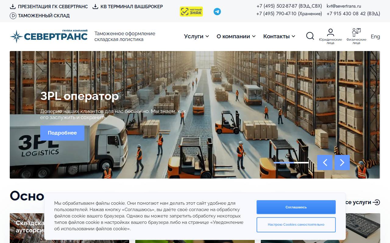The height and width of the screenshot is (243, 390).
Task: Go to homepage via Севертранс logo
Action: coord(49,36)
